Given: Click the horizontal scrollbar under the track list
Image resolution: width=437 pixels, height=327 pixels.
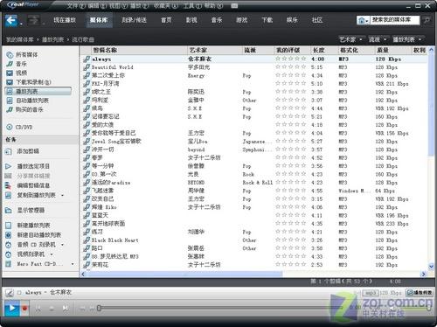Looking at the screenshot, I should (184, 274).
